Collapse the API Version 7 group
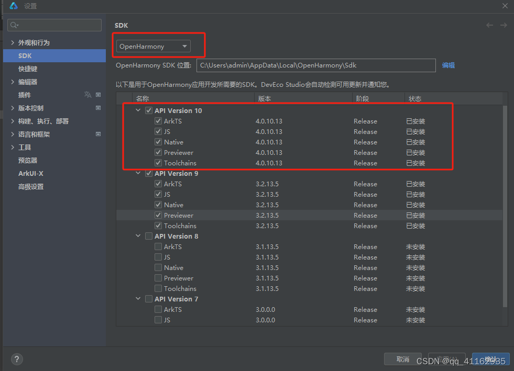 (x=138, y=299)
